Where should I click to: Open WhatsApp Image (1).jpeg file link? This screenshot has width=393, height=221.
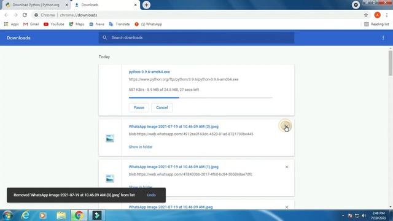click(x=173, y=167)
